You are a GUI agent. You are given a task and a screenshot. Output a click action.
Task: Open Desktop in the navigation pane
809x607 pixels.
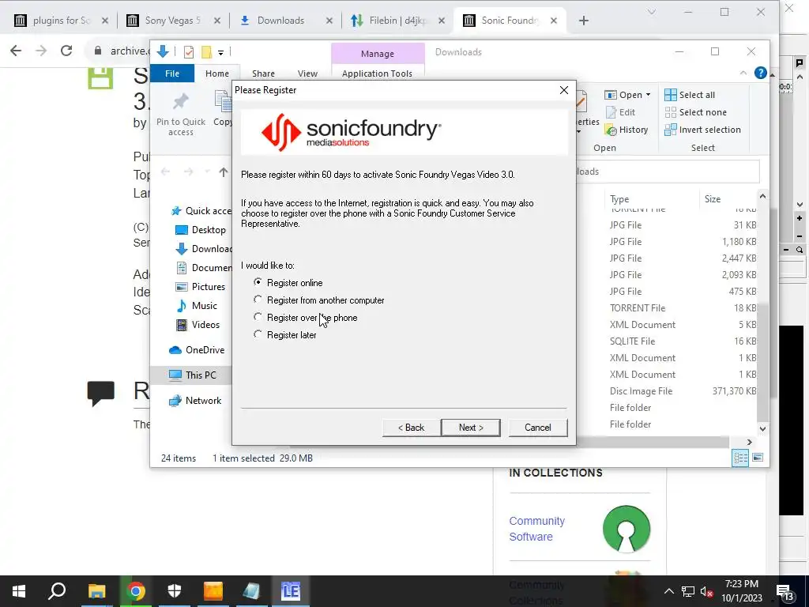tap(201, 230)
